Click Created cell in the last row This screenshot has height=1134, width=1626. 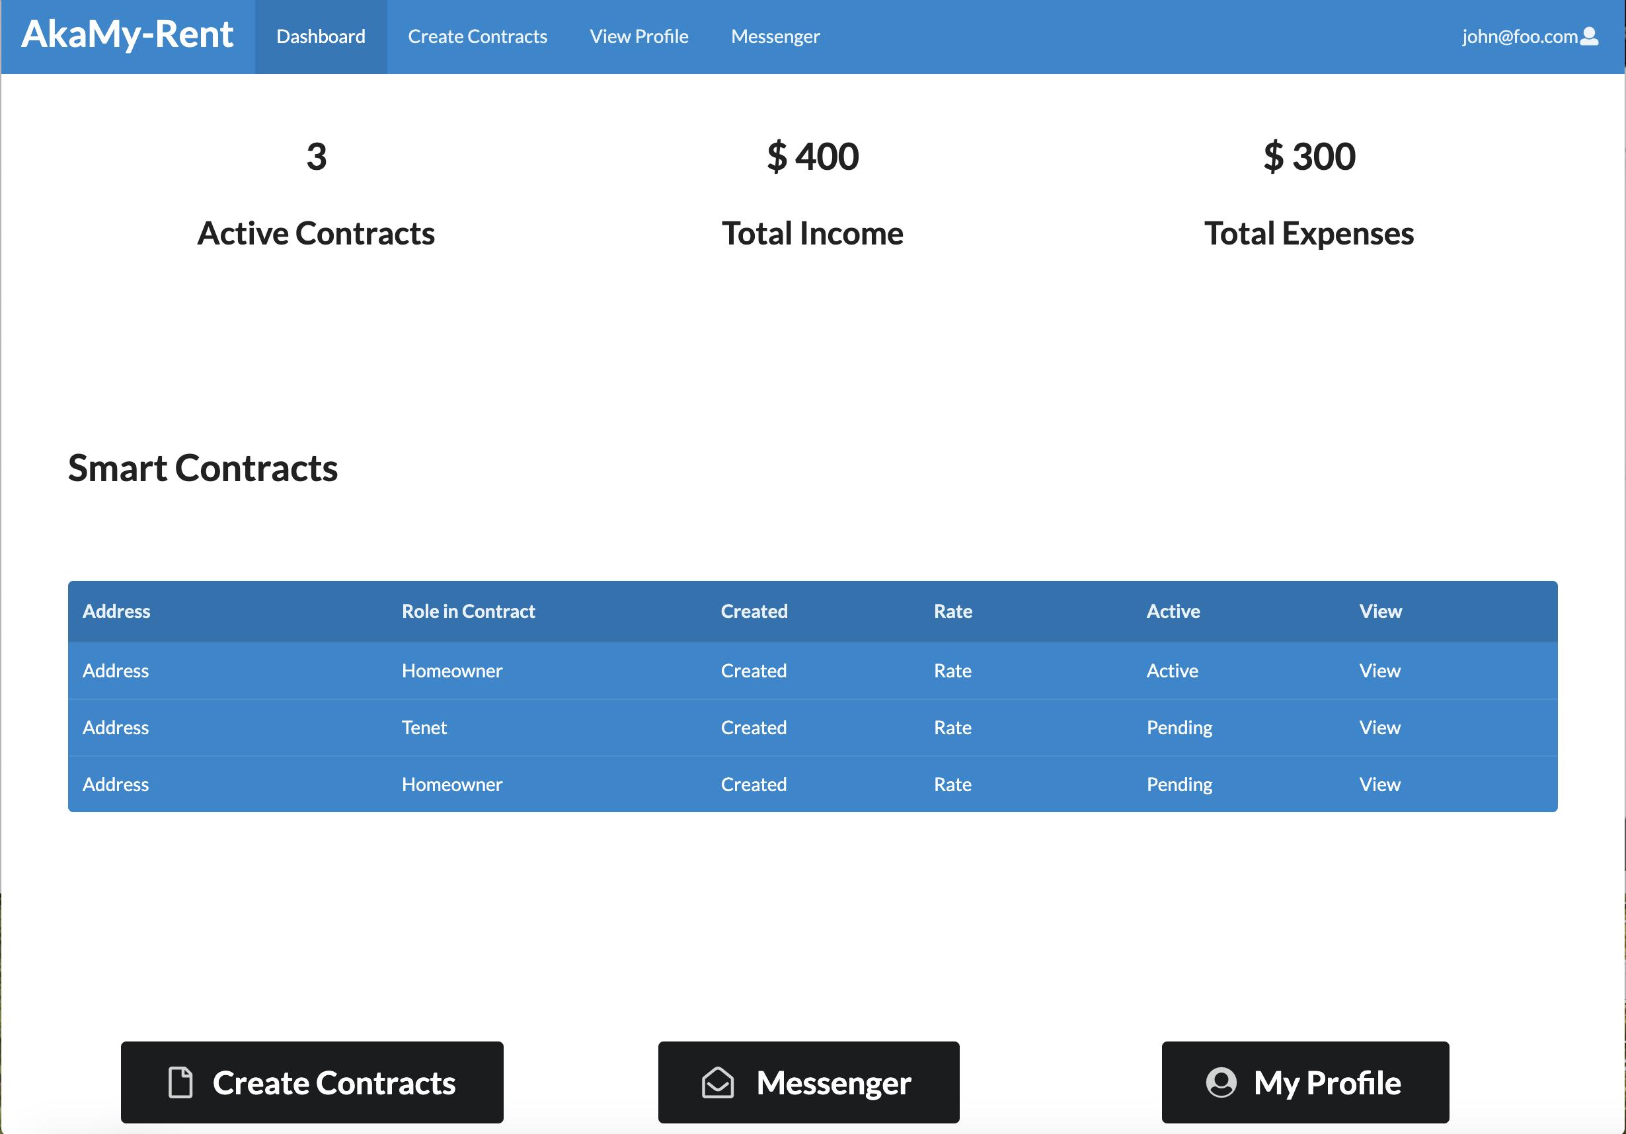pyautogui.click(x=754, y=784)
